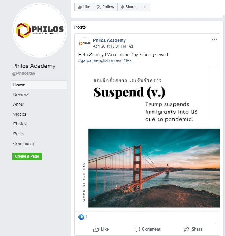Open the page's more options ellipsis menu
This screenshot has height=236, width=225.
coord(144,7)
